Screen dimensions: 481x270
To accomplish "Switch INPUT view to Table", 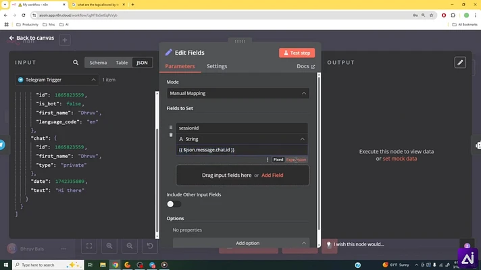I will point(122,63).
